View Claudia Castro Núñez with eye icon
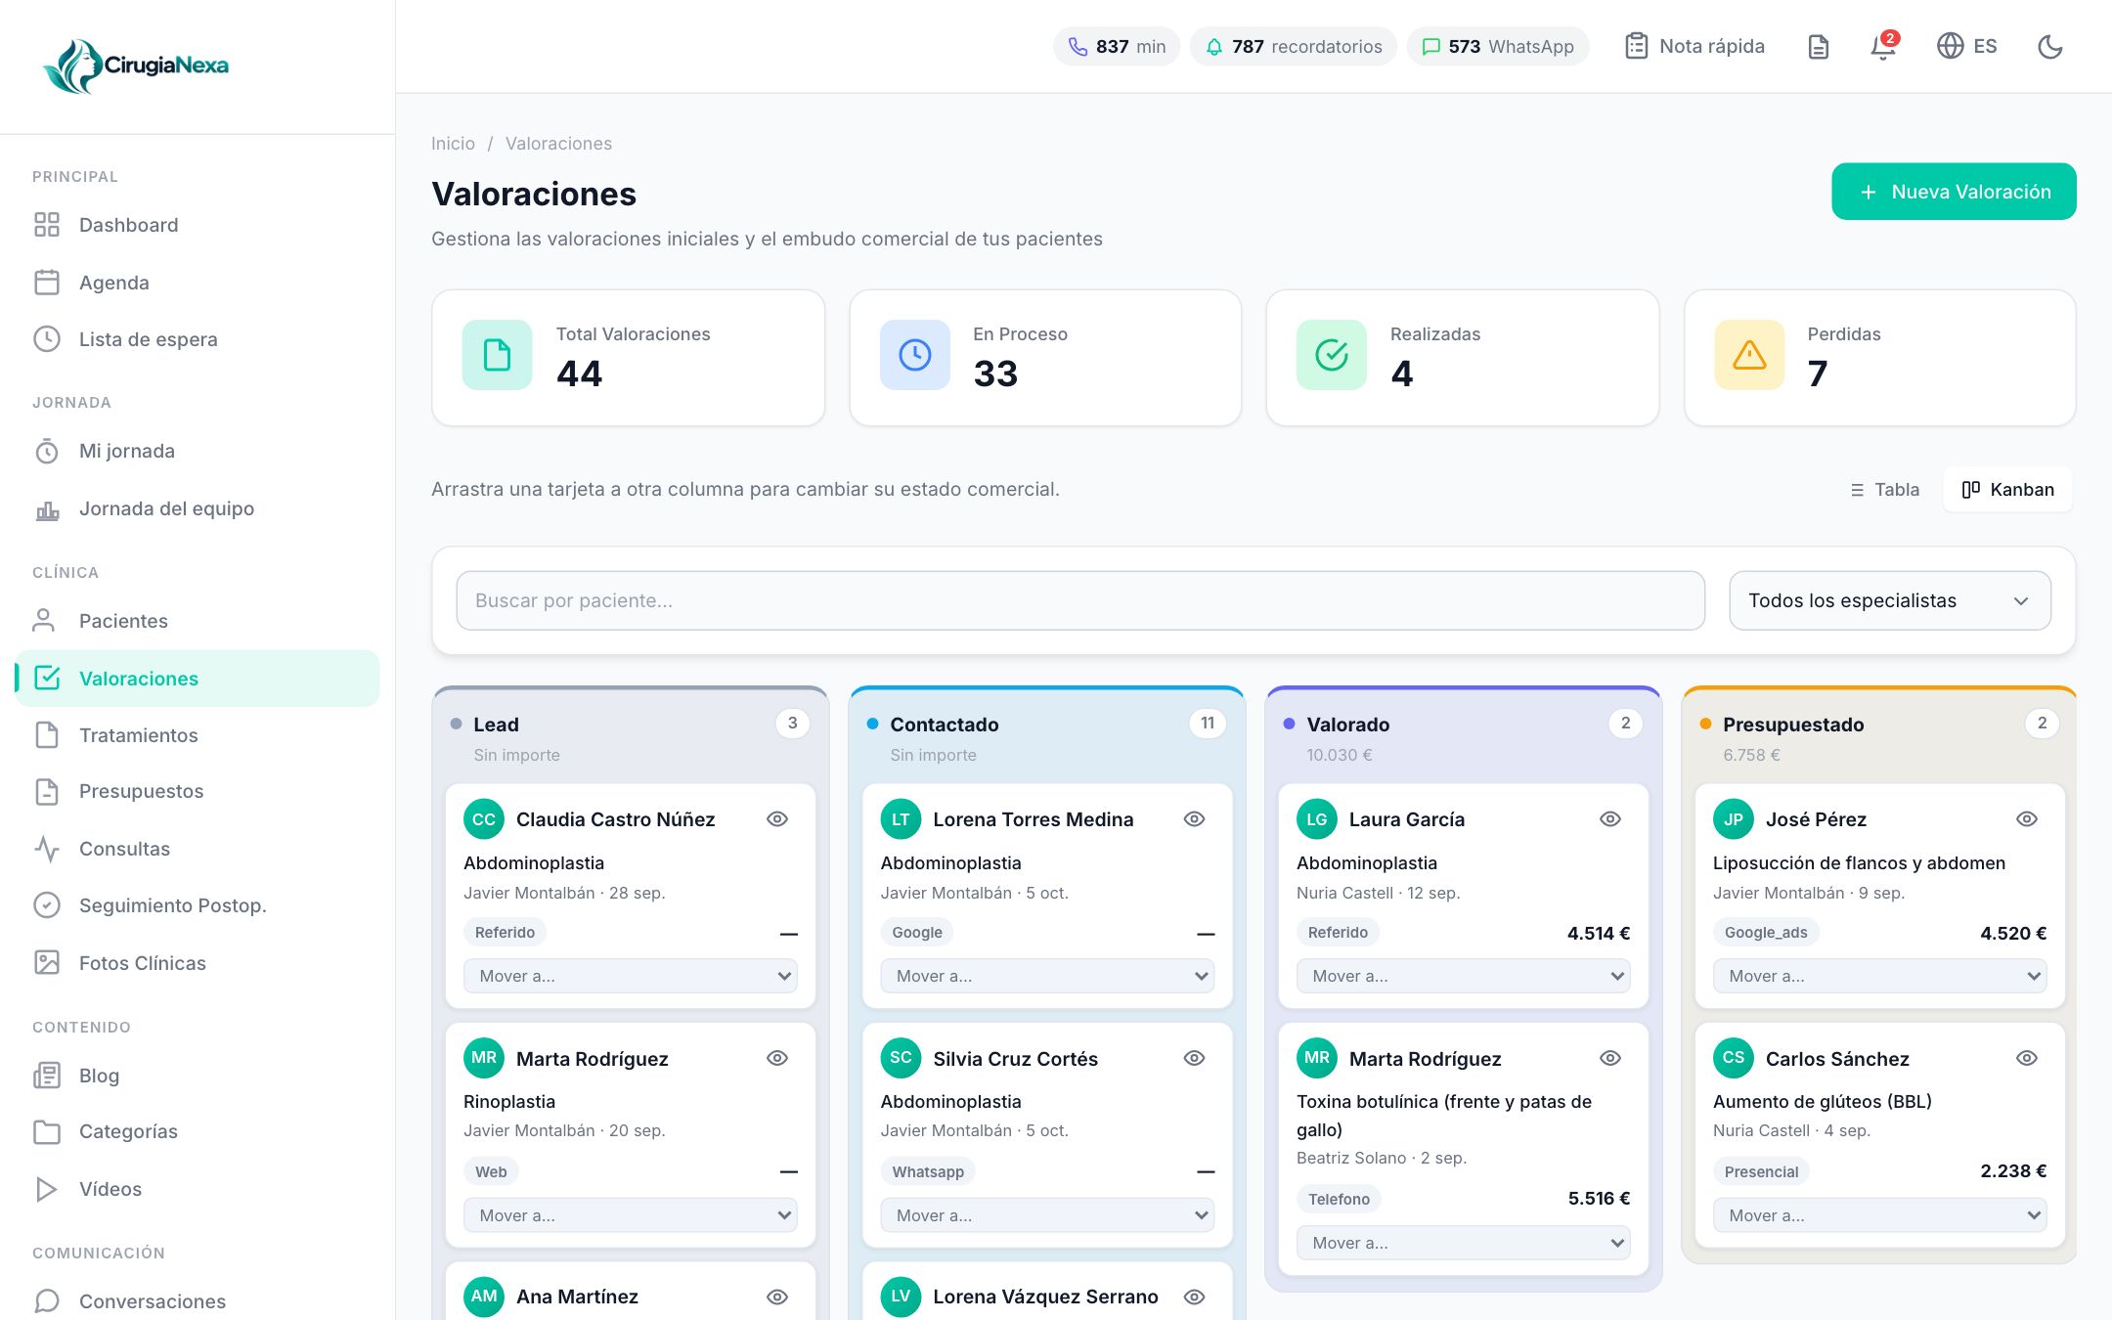The image size is (2112, 1320). pos(777,819)
